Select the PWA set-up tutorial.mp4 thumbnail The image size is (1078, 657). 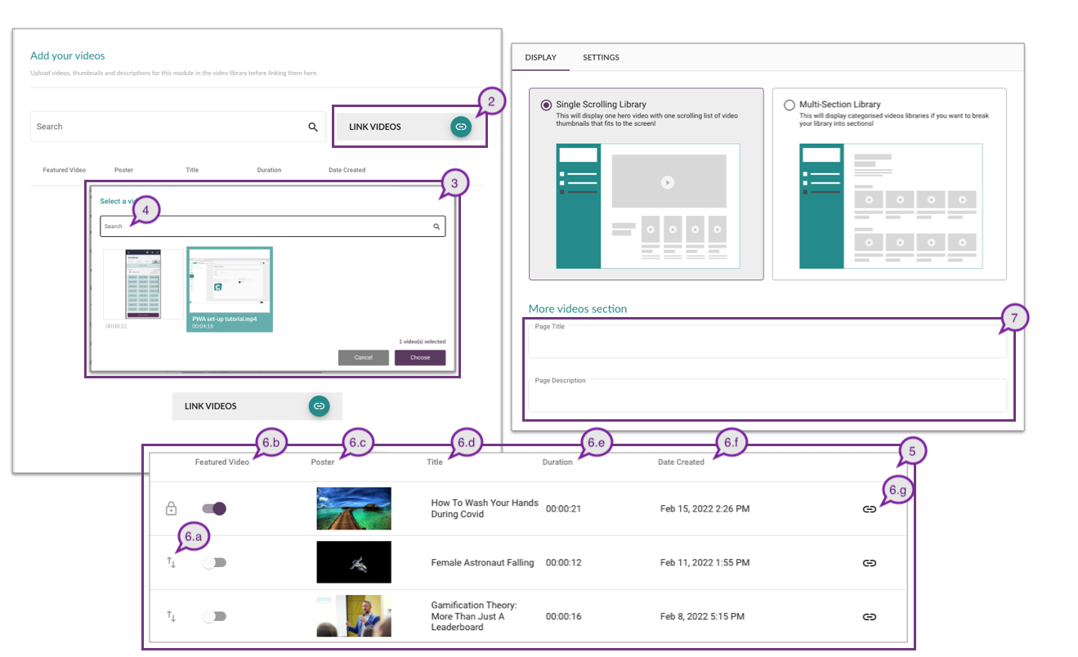click(x=230, y=288)
